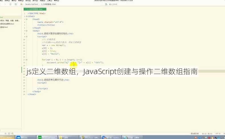Switch to the HBuilder X taskbar button
This screenshot has height=139, width=225.
click(x=47, y=137)
